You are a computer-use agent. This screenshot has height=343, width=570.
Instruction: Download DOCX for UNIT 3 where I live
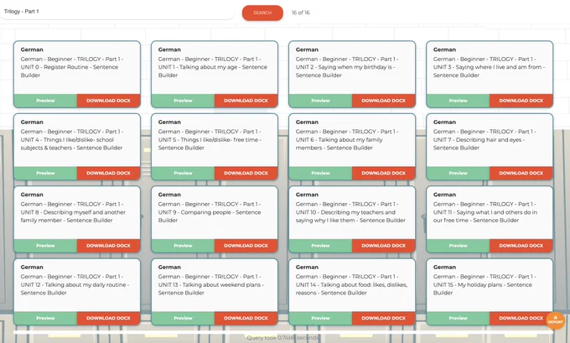point(521,101)
